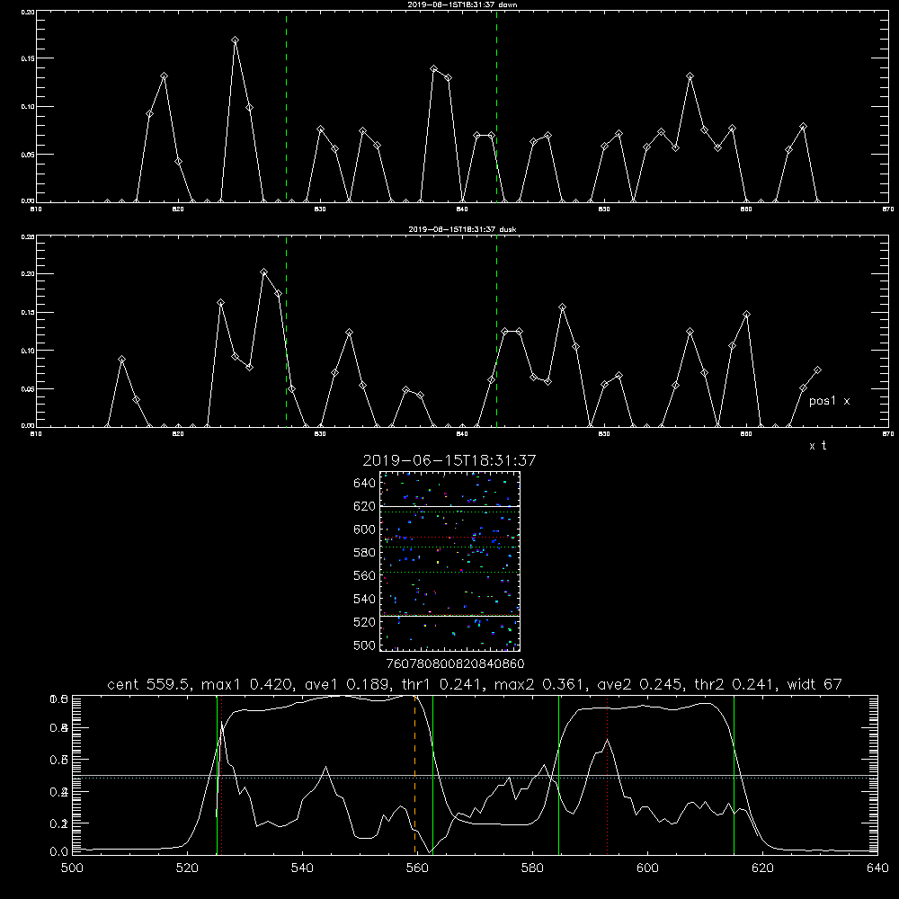Click the x-axis label 560 of bottom plot

(417, 868)
